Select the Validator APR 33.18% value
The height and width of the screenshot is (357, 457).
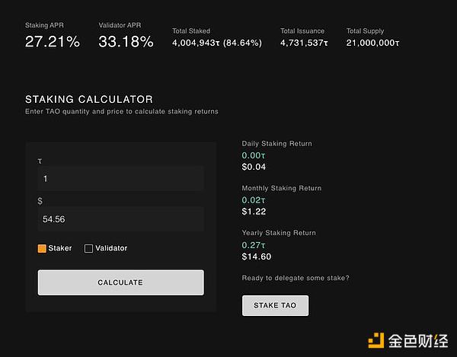click(126, 42)
